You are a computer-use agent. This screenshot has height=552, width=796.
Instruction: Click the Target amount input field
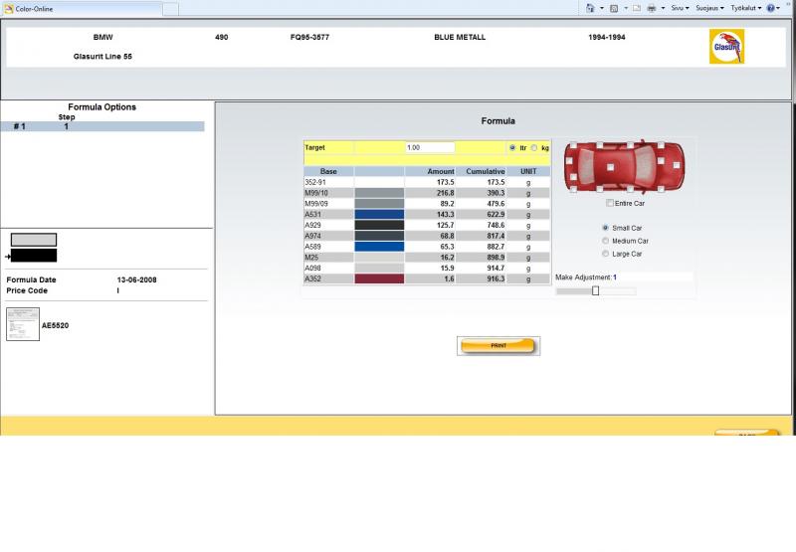(430, 147)
